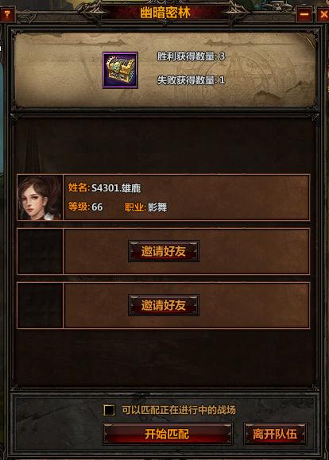Select the S4301.雄鹿 player name
The width and height of the screenshot is (329, 460).
116,187
